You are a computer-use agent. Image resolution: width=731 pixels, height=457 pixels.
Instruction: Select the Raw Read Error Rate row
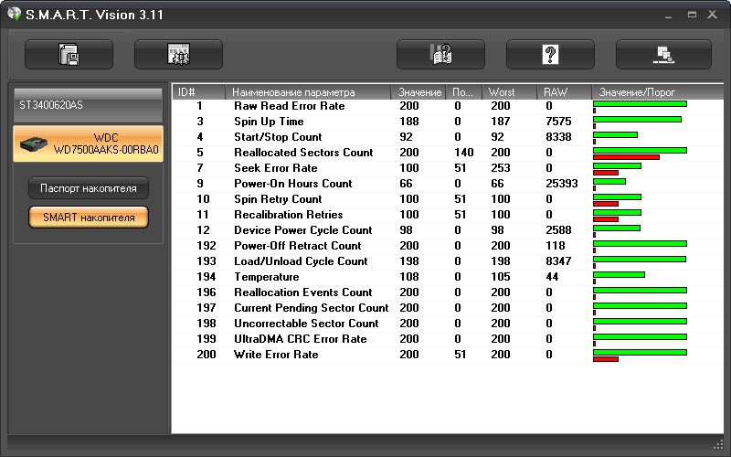pos(448,106)
